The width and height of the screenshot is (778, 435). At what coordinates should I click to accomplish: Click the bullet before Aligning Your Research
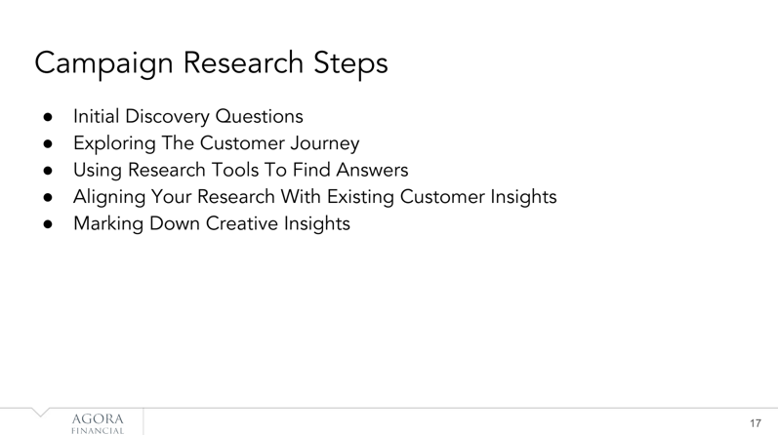[x=48, y=197]
